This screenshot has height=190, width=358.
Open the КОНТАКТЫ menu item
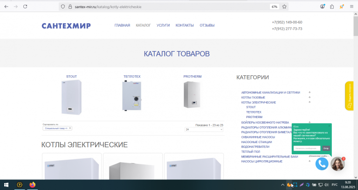(185, 25)
